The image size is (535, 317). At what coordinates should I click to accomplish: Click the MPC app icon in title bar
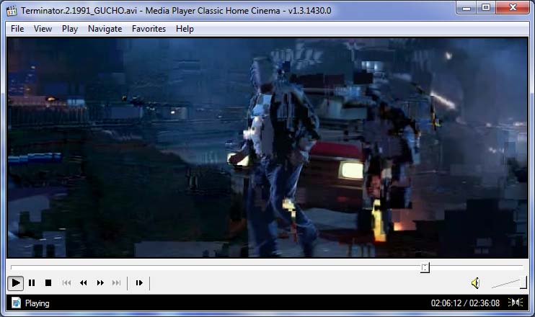[x=12, y=11]
